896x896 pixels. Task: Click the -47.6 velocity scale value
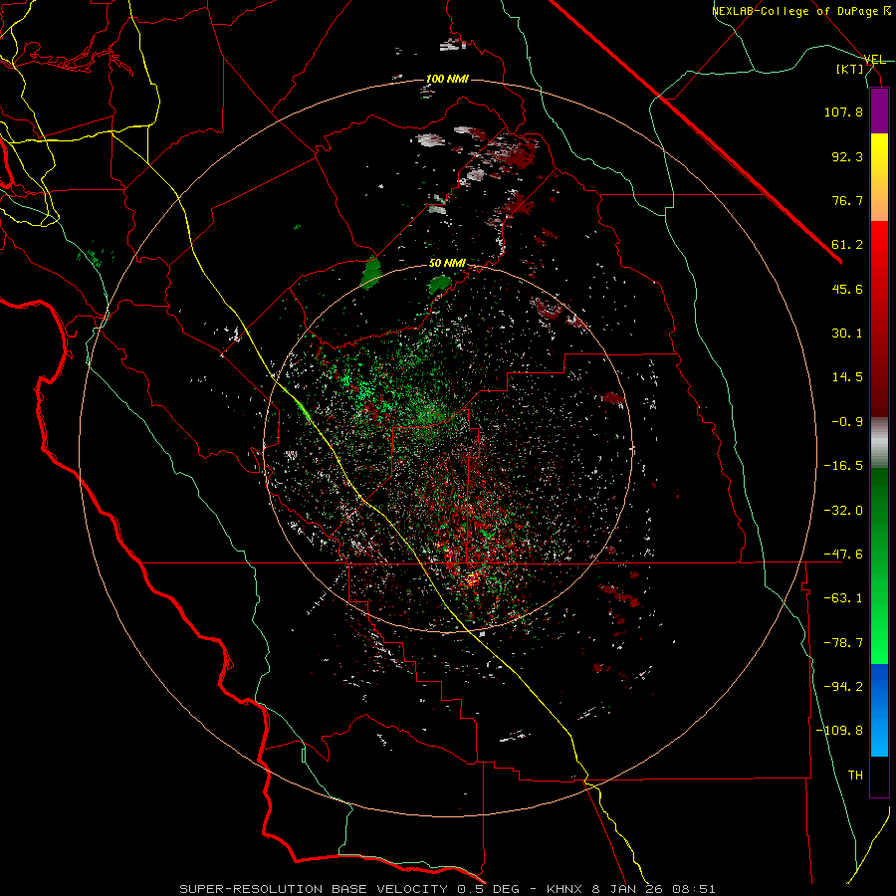[x=843, y=555]
